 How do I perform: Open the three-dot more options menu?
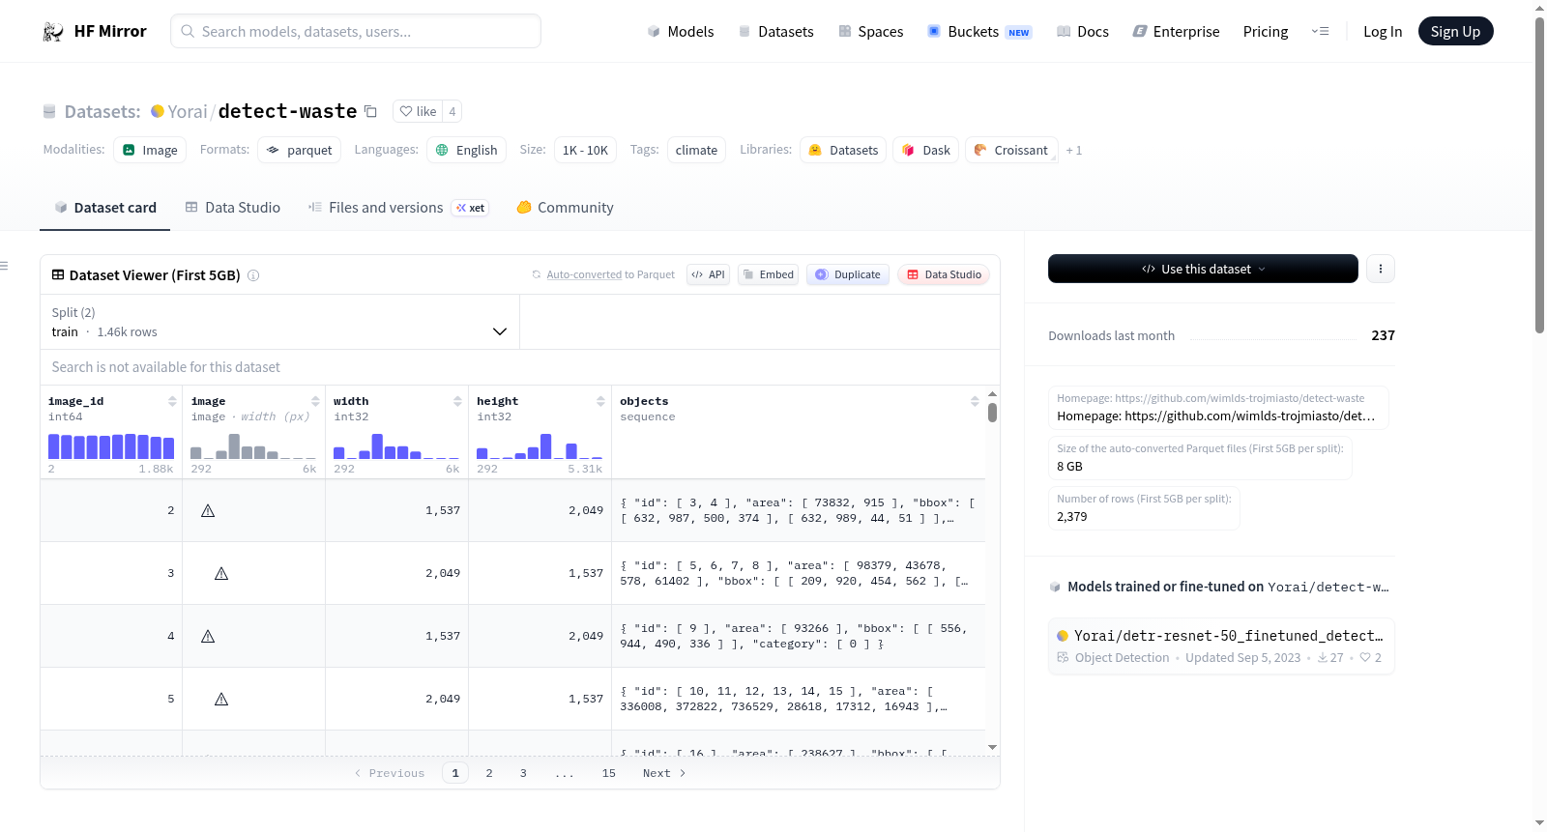(x=1381, y=269)
